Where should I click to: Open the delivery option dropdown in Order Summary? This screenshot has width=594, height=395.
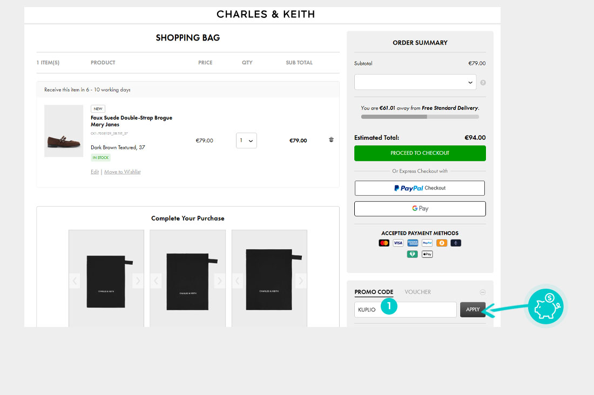(415, 83)
